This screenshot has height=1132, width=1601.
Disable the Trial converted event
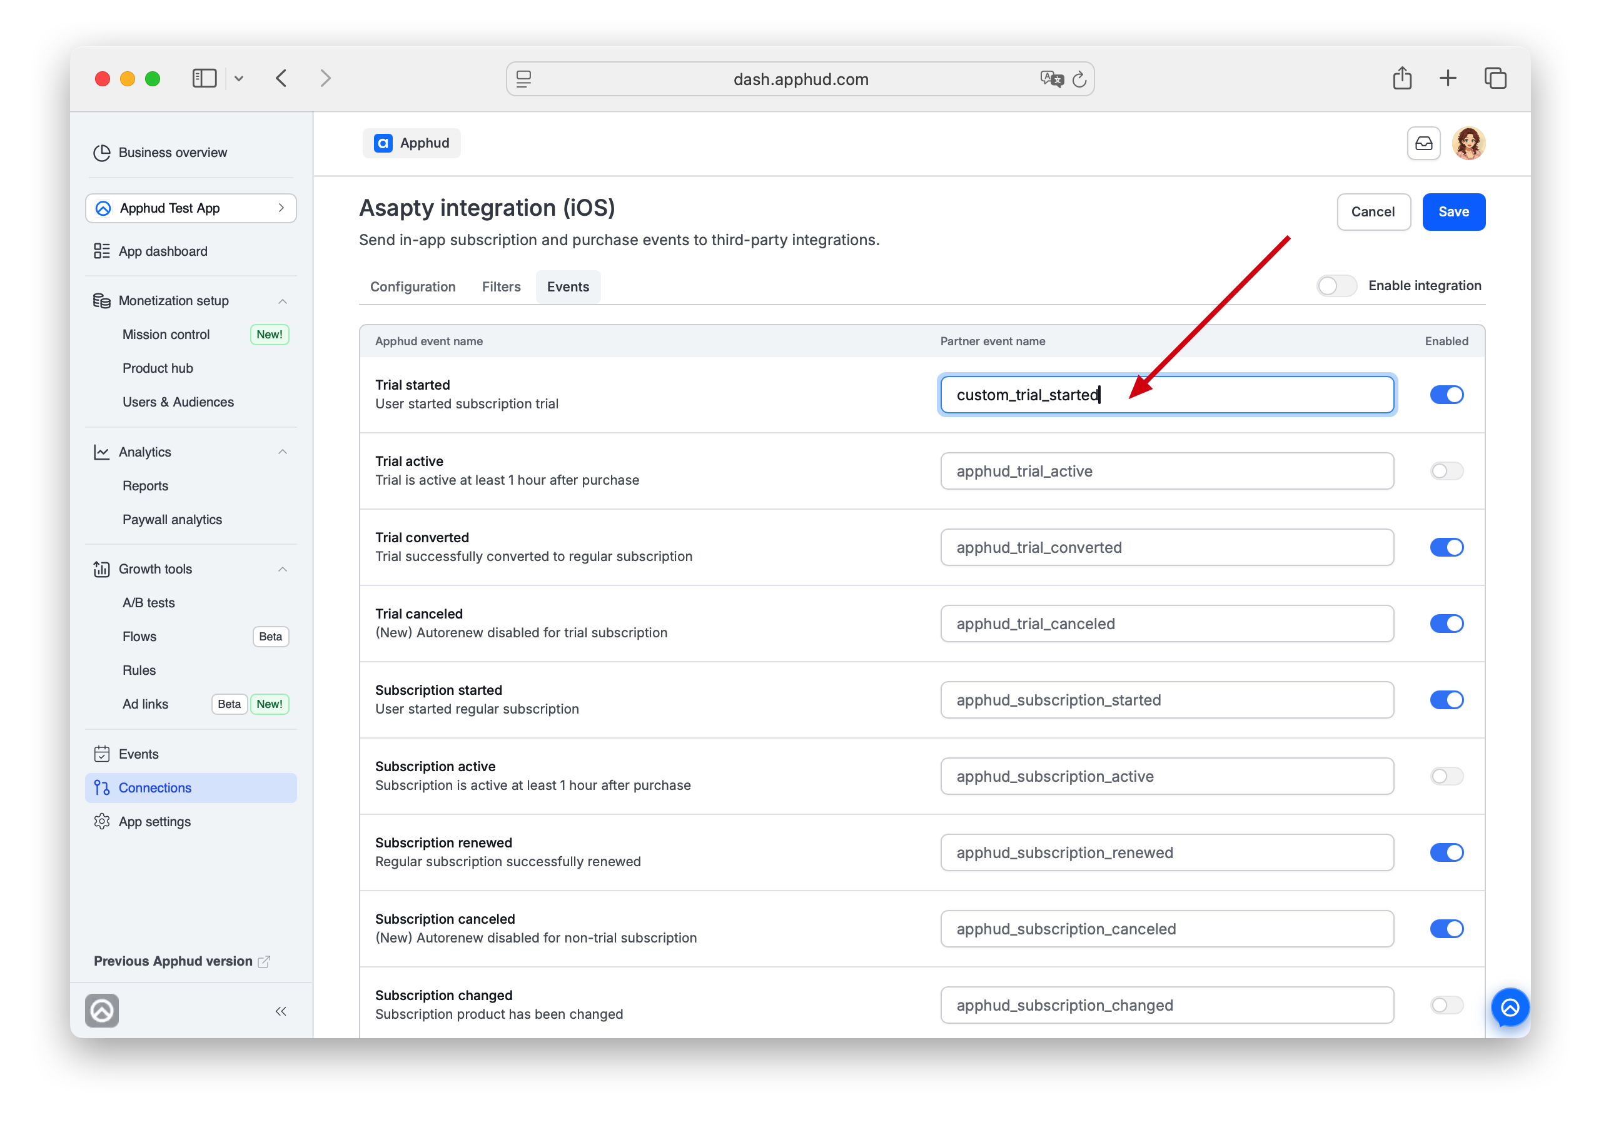pos(1447,547)
